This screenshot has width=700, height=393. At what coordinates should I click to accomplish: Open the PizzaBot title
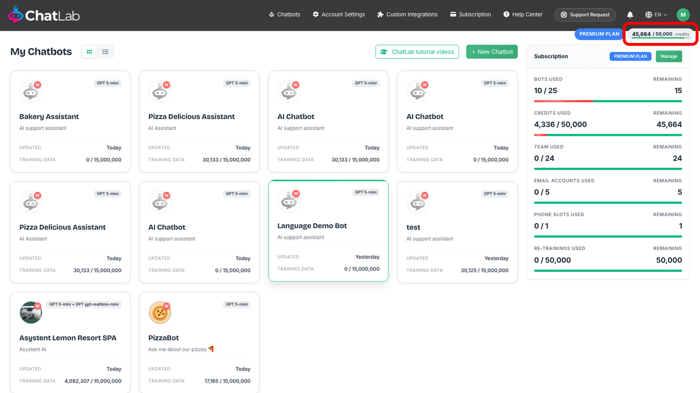pos(163,338)
